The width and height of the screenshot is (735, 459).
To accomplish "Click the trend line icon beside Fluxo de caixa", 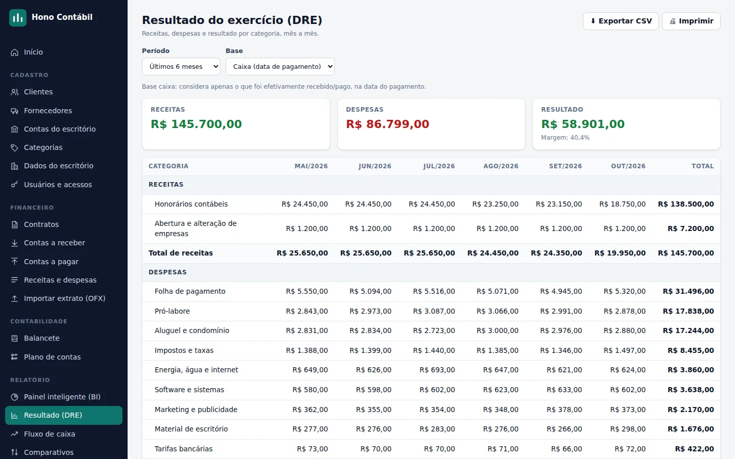I will pyautogui.click(x=14, y=434).
